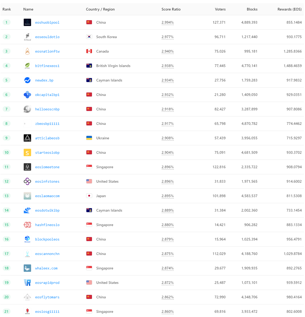This screenshot has height=317, width=305.
Task: Click the eosiosg11111 logo icon
Action: [x=27, y=311]
